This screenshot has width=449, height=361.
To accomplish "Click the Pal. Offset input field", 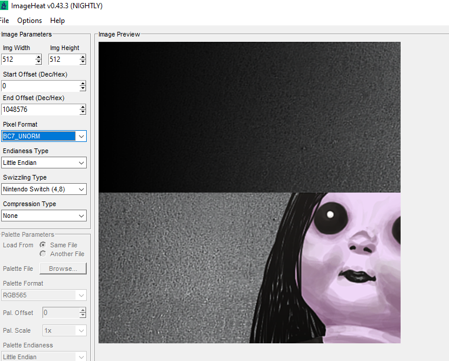I will click(x=61, y=313).
